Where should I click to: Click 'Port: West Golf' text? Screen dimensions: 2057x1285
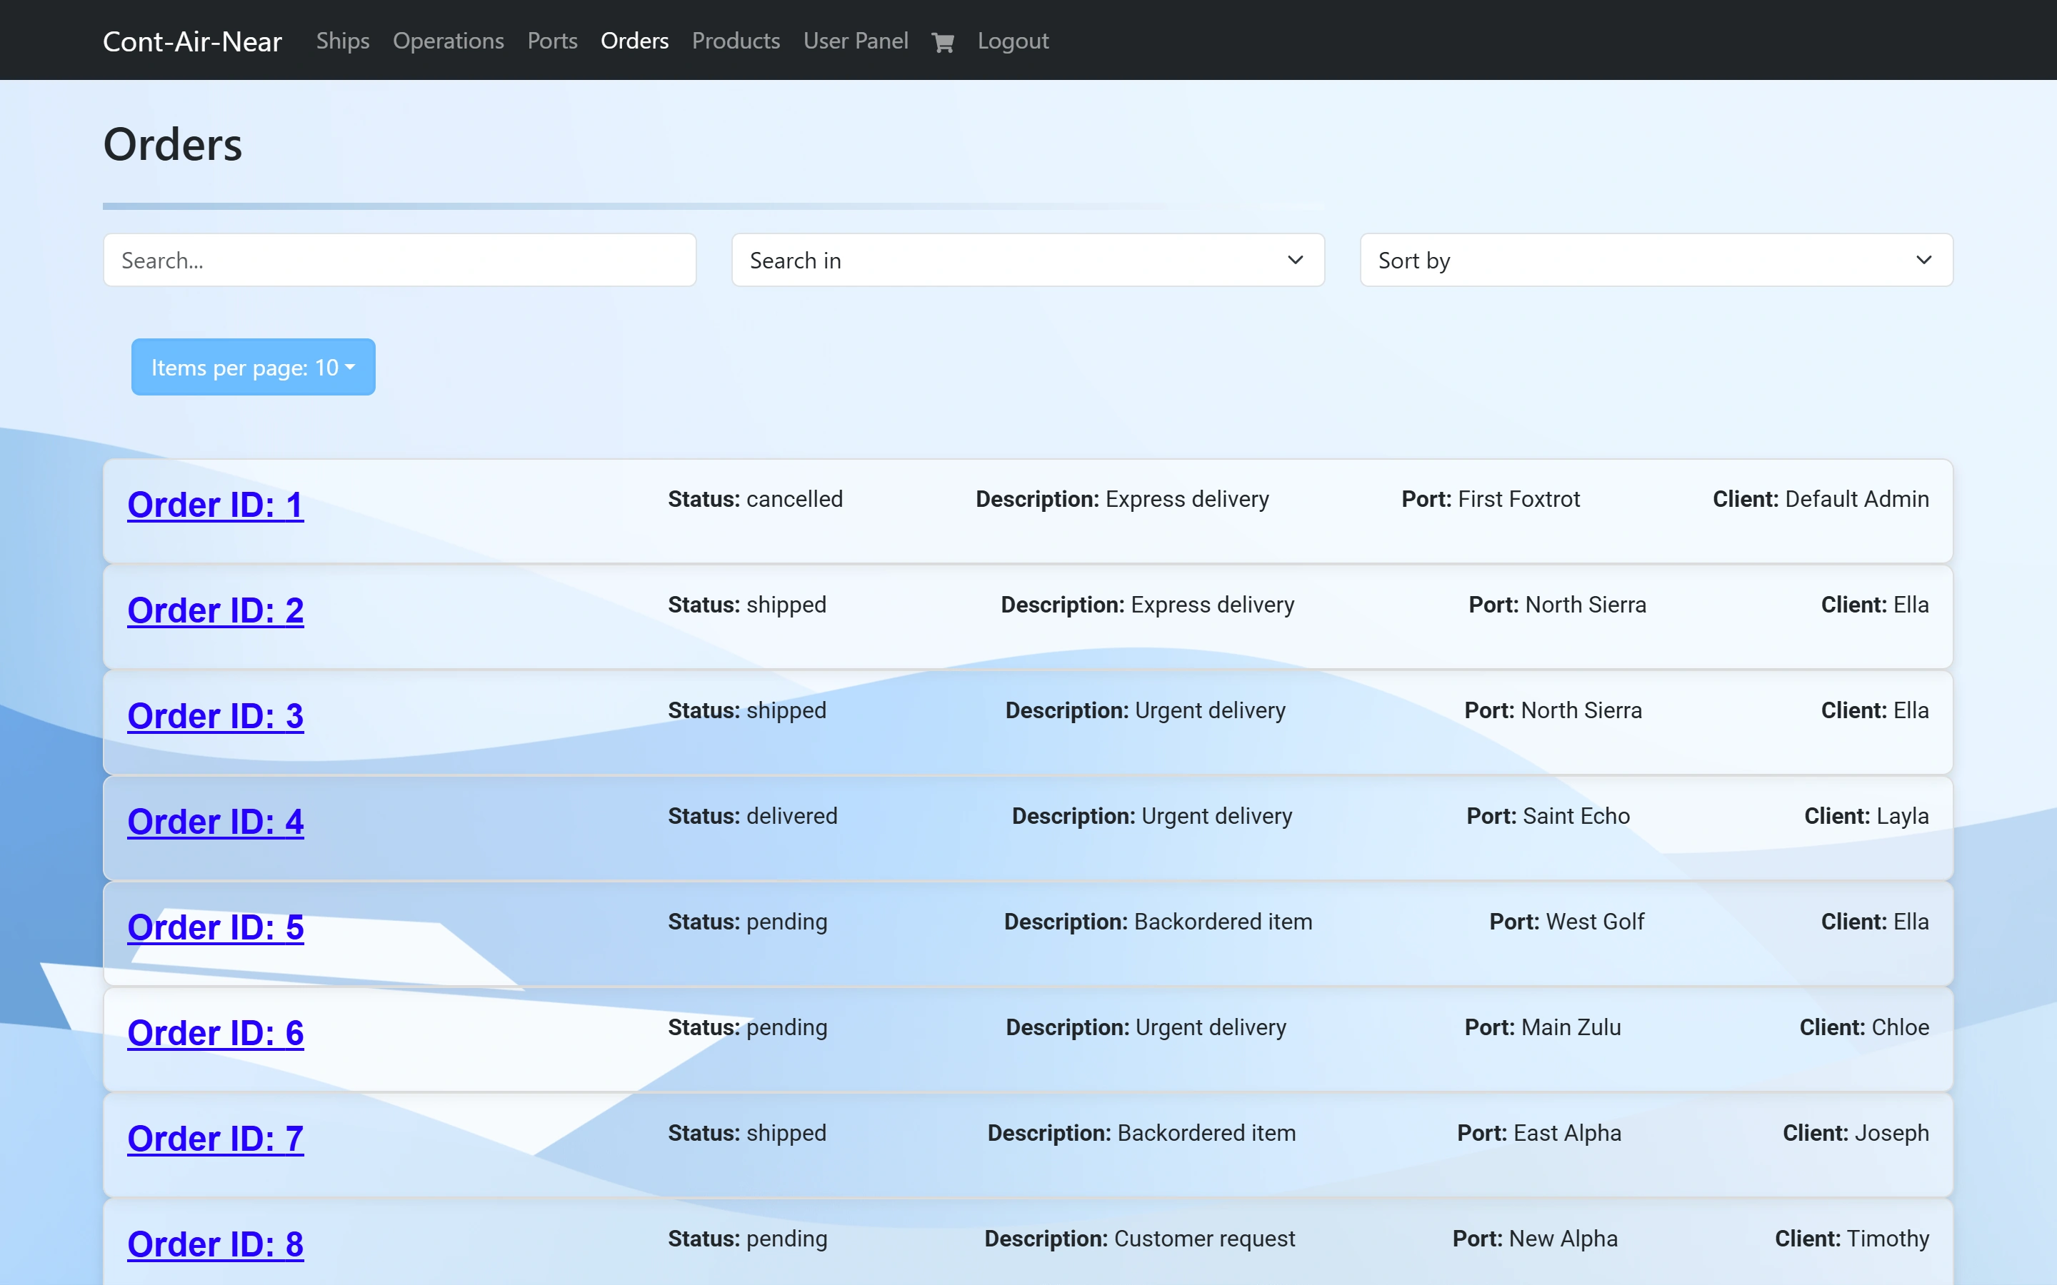click(x=1566, y=921)
